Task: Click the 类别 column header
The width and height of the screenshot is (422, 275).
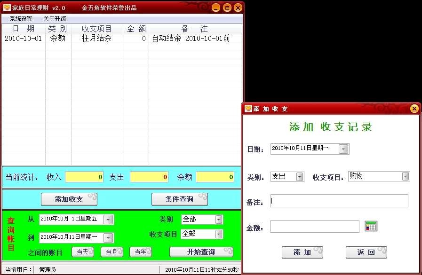Action: (58, 29)
